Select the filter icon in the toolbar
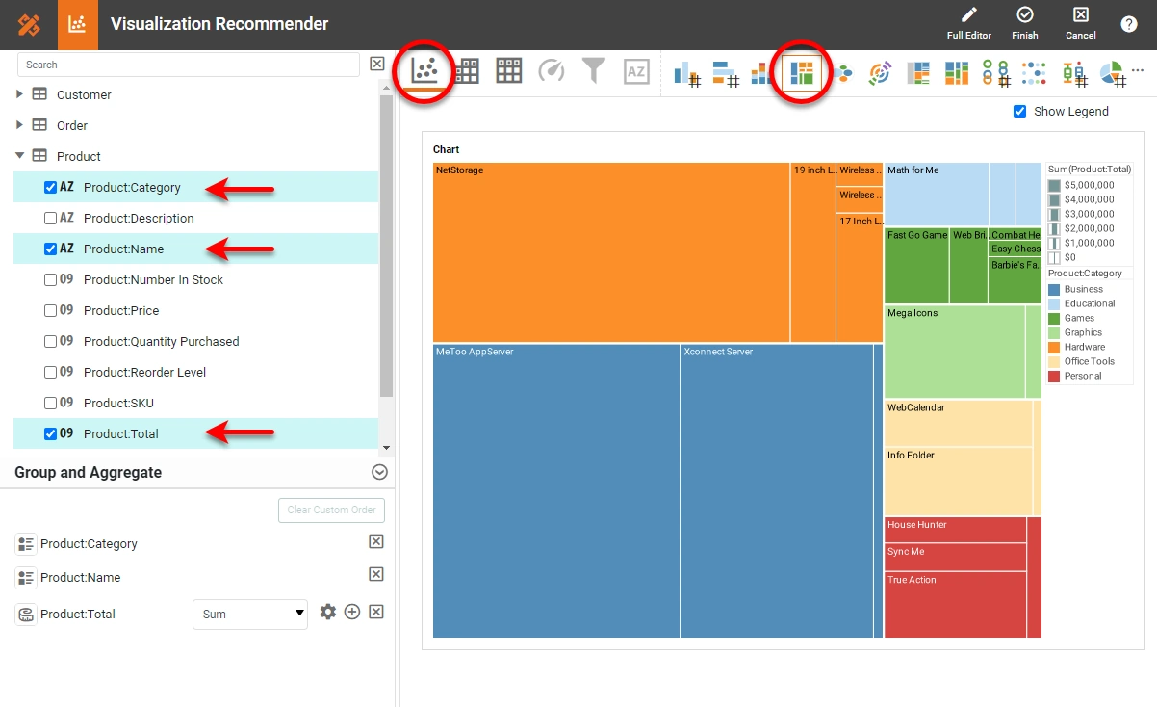 pos(593,69)
